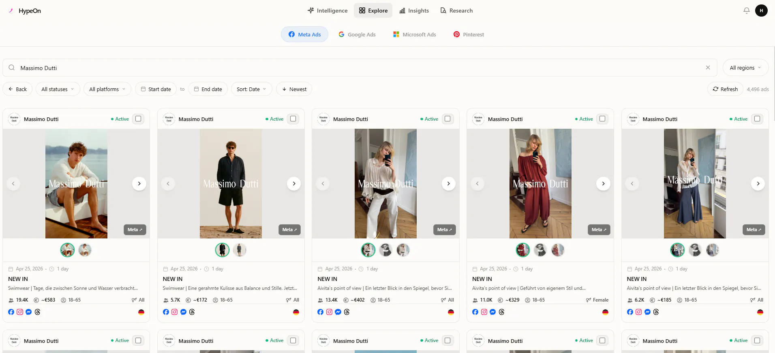Click the Instagram icon on the €583 ad
This screenshot has height=353, width=775.
[x=20, y=312]
